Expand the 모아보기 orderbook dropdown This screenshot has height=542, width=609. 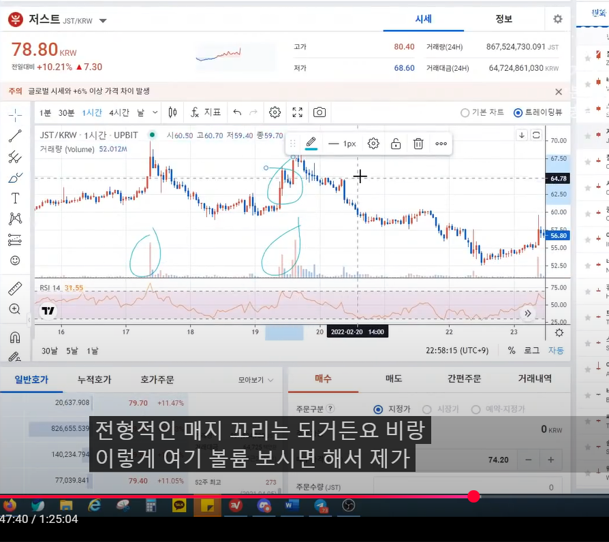point(255,380)
